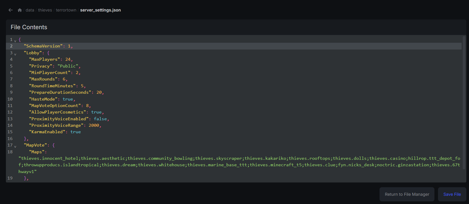The height and width of the screenshot is (204, 469).
Task: Click line number 19 in gutter
Action: (x=10, y=178)
